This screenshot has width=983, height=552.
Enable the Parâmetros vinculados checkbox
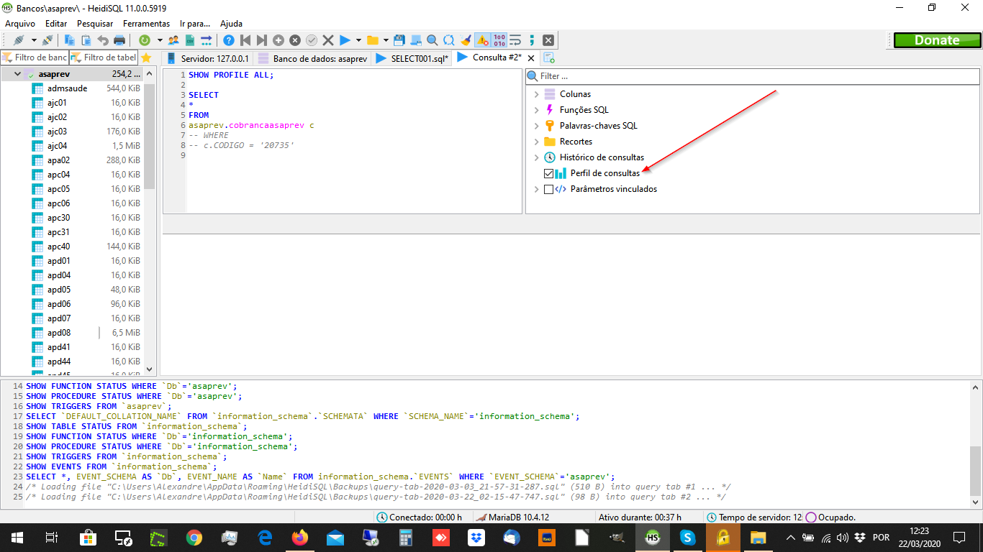point(549,189)
